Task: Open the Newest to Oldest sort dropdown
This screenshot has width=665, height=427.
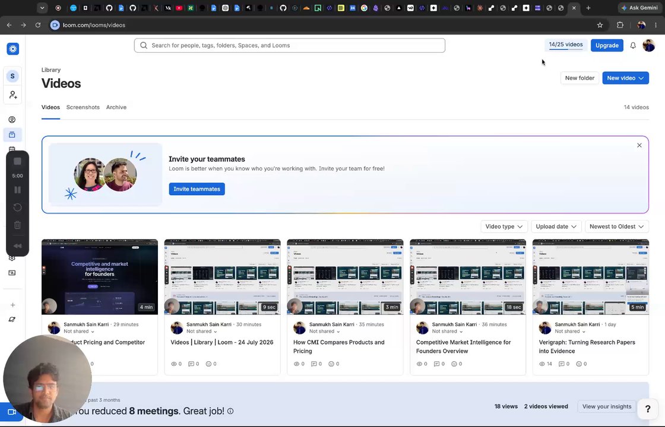Action: 617,227
